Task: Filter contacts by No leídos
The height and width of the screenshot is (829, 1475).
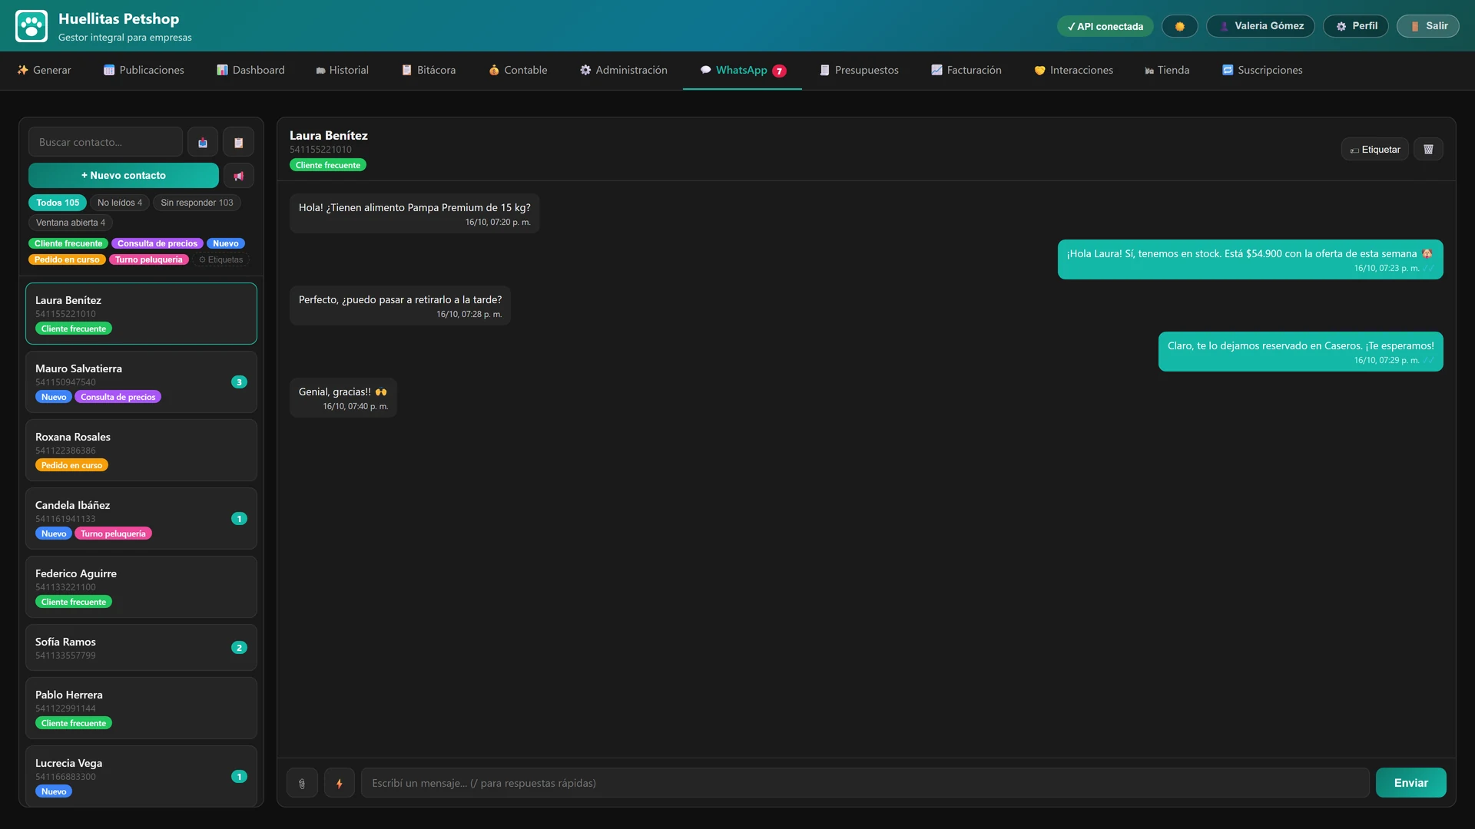Action: tap(120, 203)
